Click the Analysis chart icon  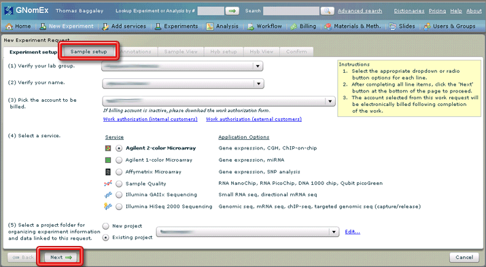tap(210, 26)
